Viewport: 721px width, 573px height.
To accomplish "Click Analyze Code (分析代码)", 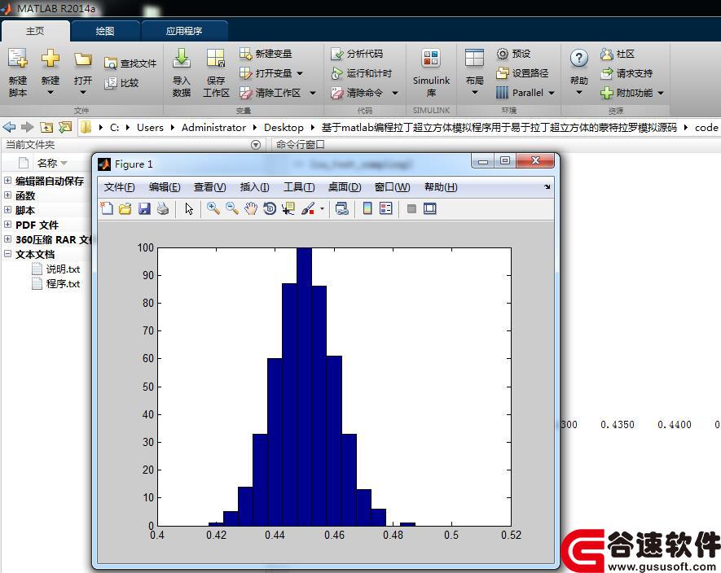I will click(x=357, y=54).
